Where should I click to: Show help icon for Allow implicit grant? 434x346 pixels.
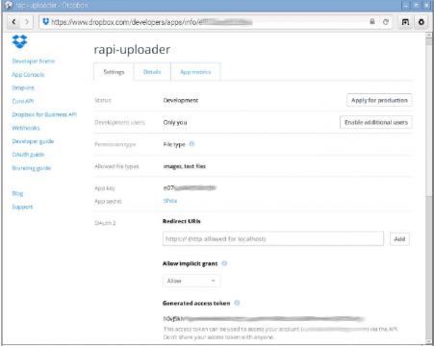[224, 263]
